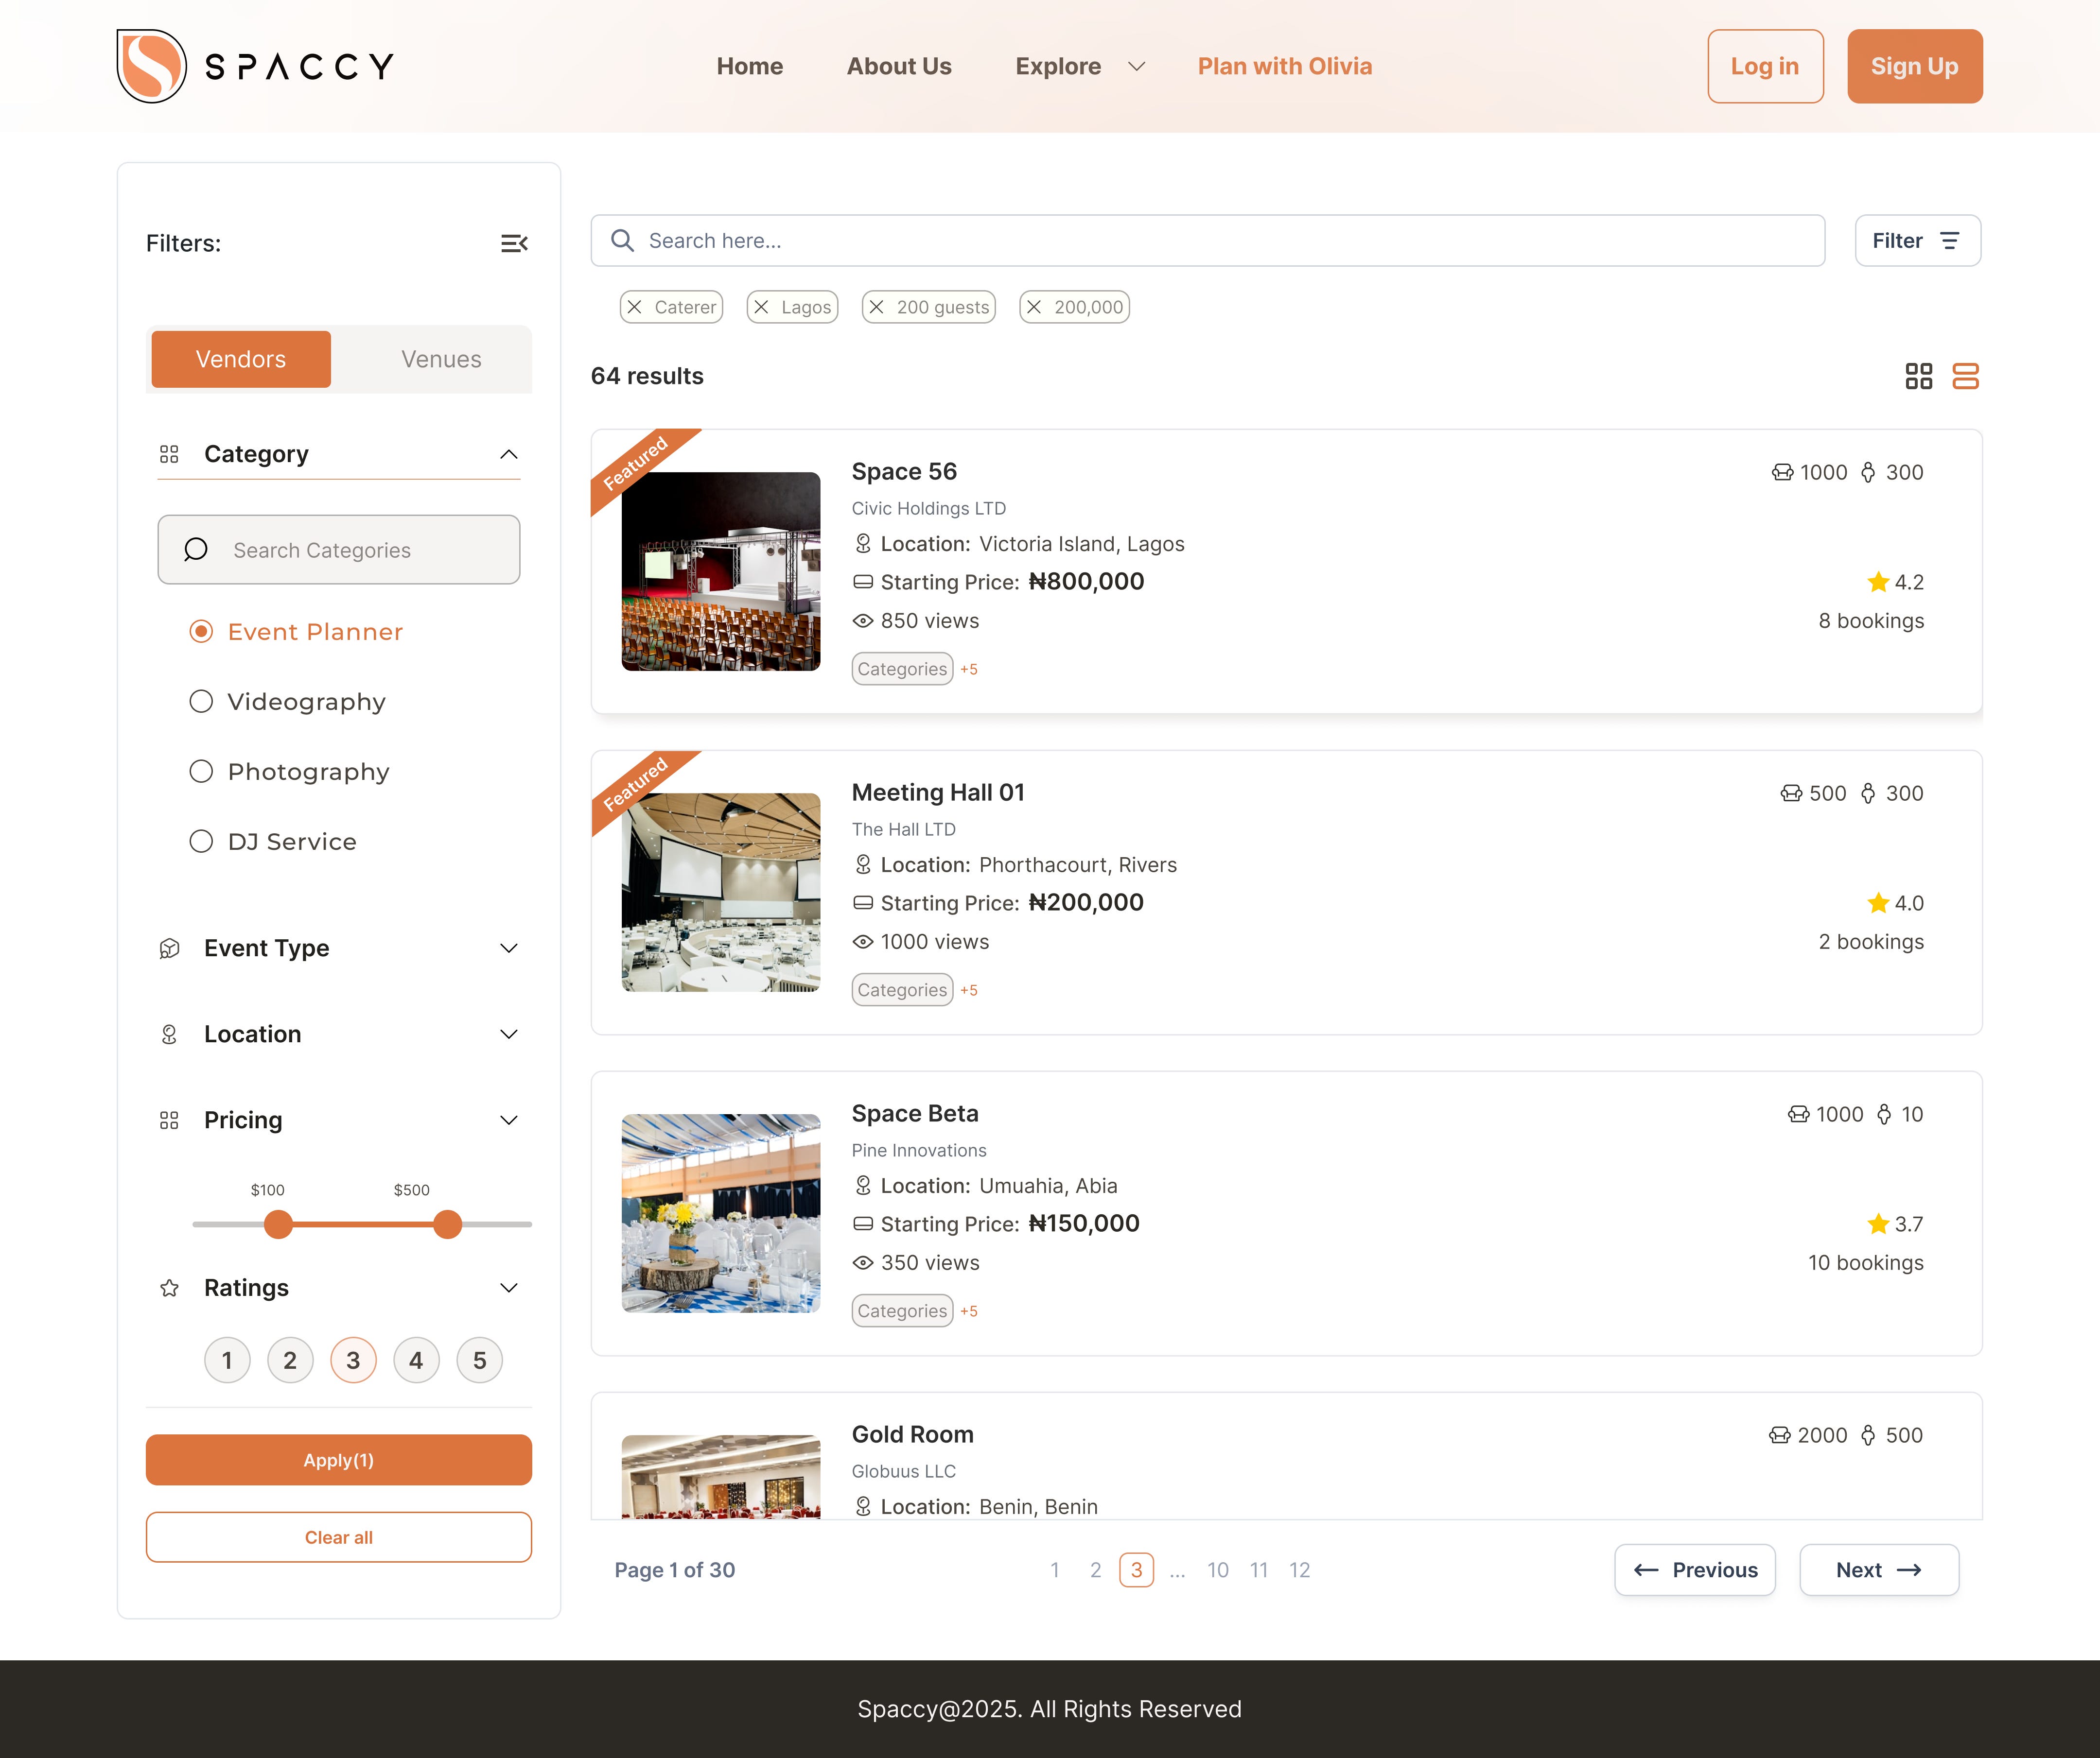This screenshot has width=2100, height=1758.
Task: Collapse the Category section
Action: (509, 455)
